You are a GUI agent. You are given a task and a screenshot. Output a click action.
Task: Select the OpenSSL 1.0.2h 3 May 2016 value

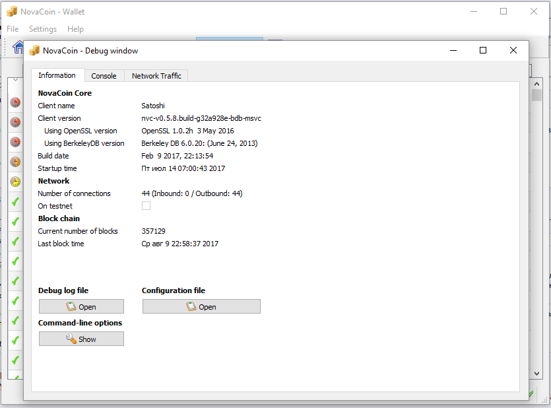(x=187, y=131)
